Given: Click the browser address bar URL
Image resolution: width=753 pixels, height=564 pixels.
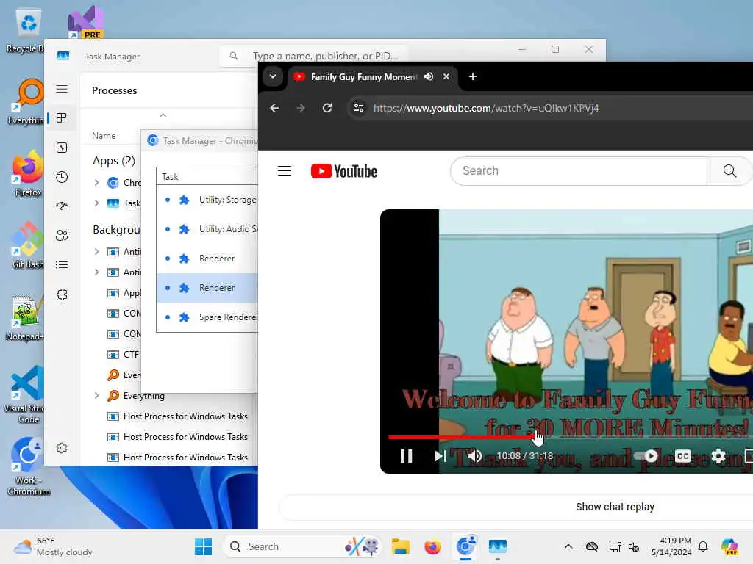Looking at the screenshot, I should coord(486,109).
